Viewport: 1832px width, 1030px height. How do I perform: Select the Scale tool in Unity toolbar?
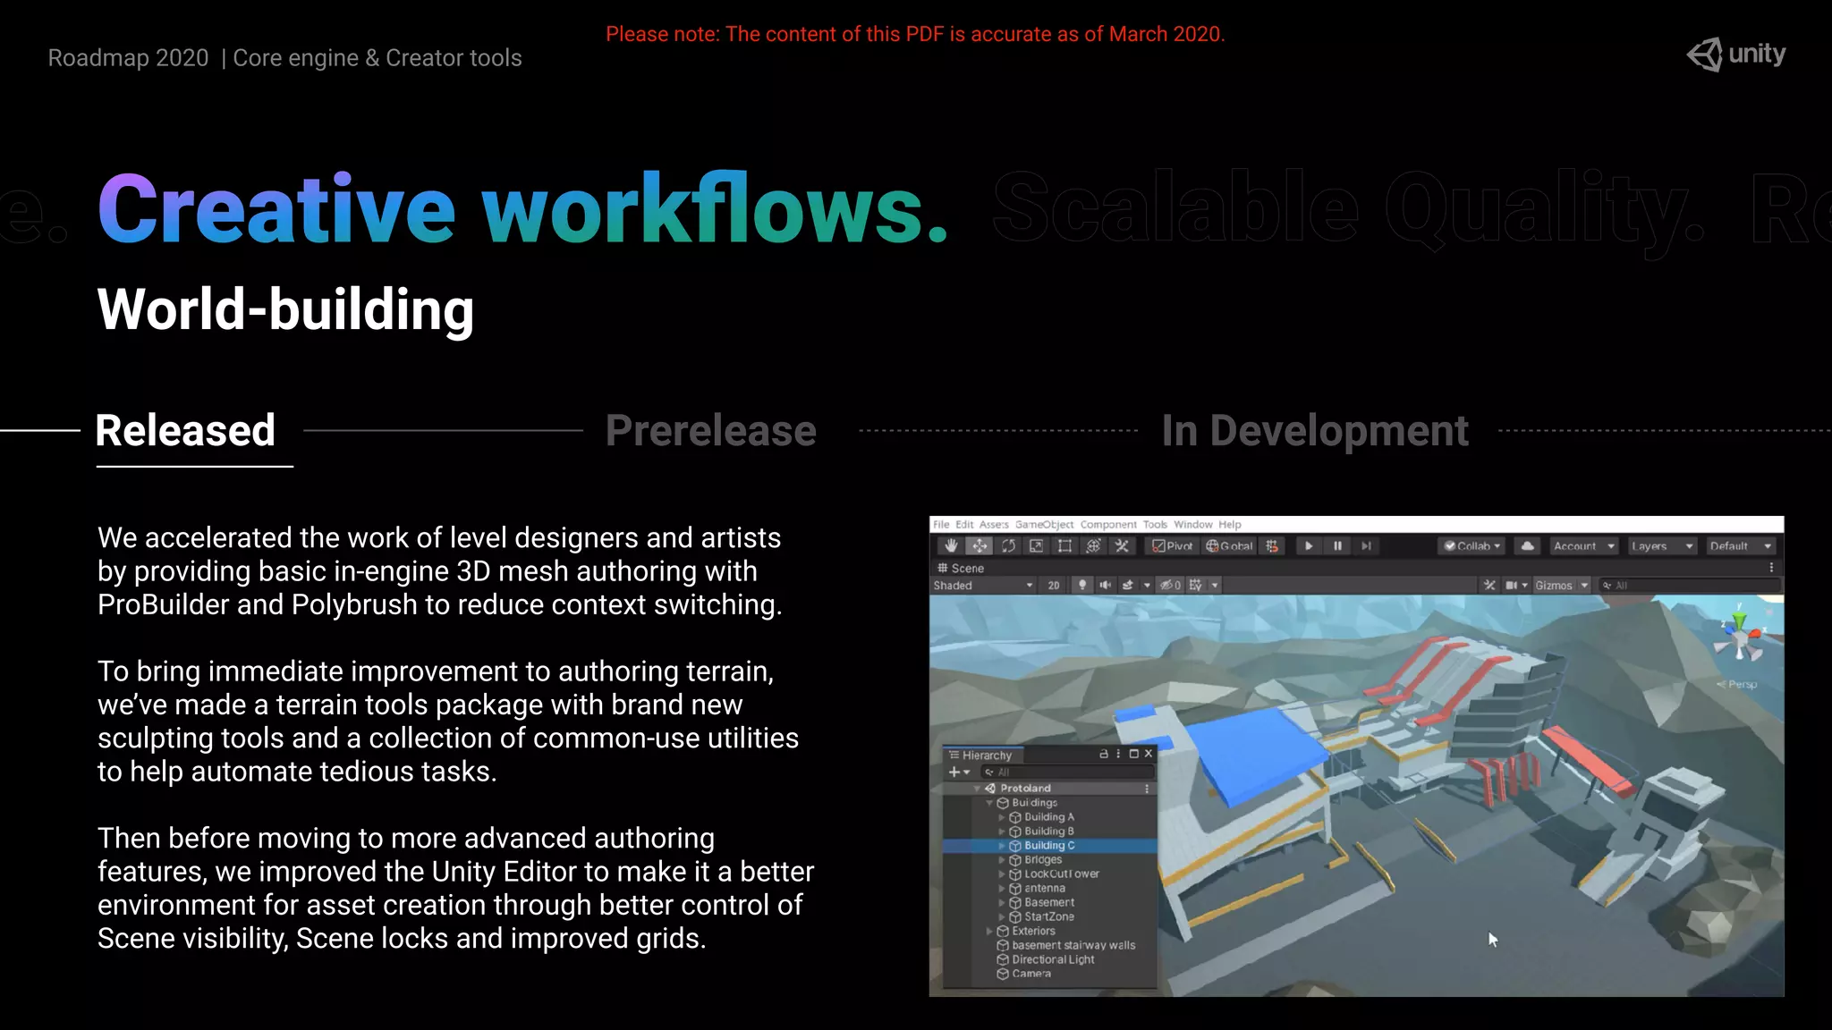pos(1036,546)
